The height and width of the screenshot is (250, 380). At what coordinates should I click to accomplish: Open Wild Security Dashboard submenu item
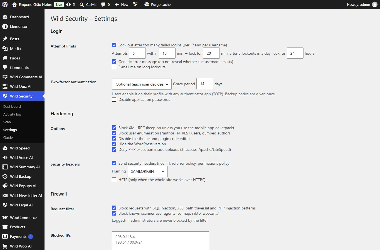point(12,106)
